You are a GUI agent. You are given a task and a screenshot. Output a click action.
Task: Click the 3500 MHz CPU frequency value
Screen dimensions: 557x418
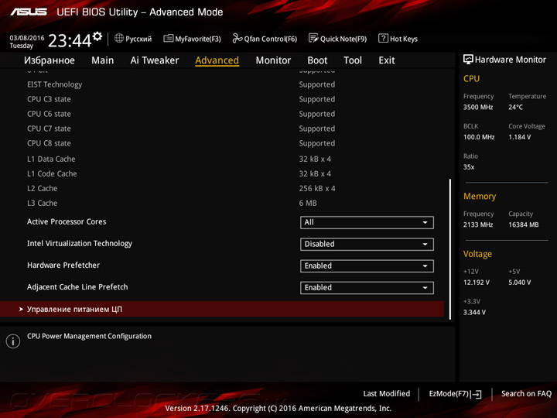tap(478, 107)
